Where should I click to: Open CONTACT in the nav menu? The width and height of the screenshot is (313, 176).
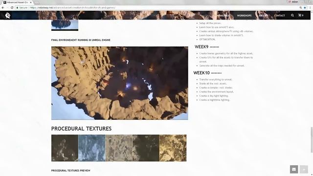point(279,16)
